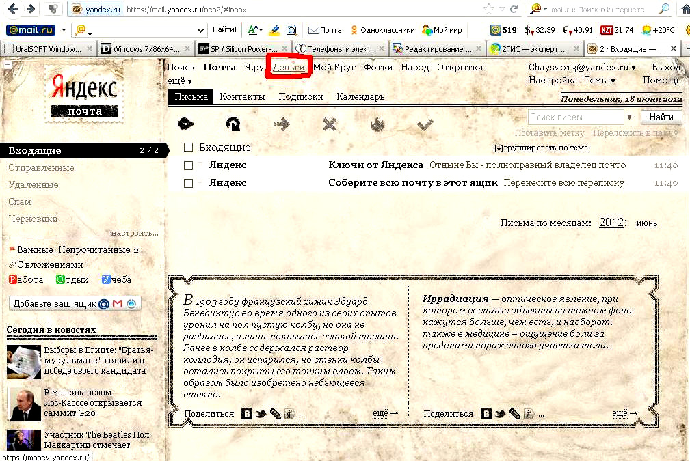
Task: Click the Найти button beside Поиск писем
Action: point(661,117)
